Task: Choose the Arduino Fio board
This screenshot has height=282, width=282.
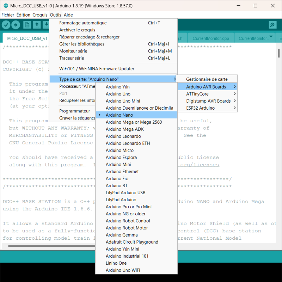Action: pyautogui.click(x=136, y=178)
